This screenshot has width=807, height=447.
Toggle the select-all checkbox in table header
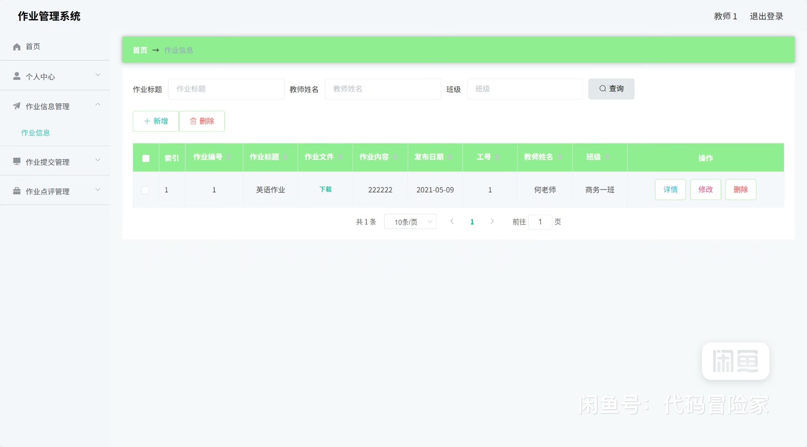tap(146, 158)
